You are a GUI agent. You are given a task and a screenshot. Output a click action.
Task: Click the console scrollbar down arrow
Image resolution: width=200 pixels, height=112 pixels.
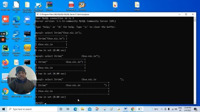[195, 103]
